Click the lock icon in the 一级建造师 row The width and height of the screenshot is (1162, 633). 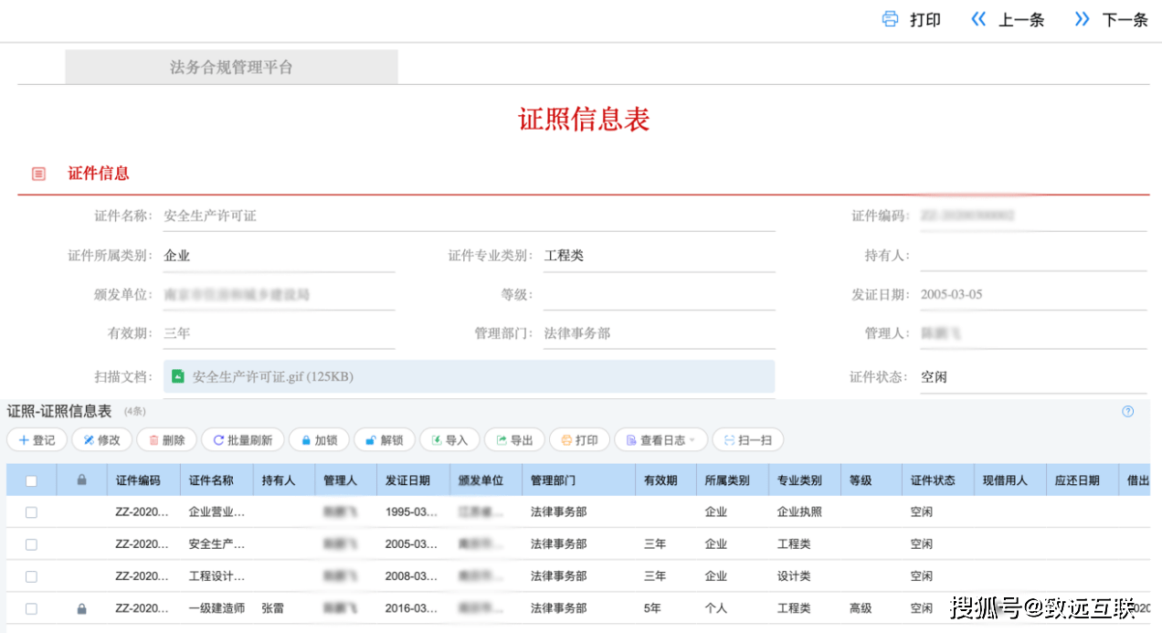(81, 608)
